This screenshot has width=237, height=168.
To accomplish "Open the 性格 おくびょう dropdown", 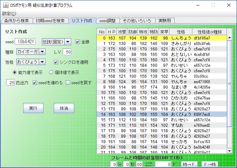I will coord(31,62).
